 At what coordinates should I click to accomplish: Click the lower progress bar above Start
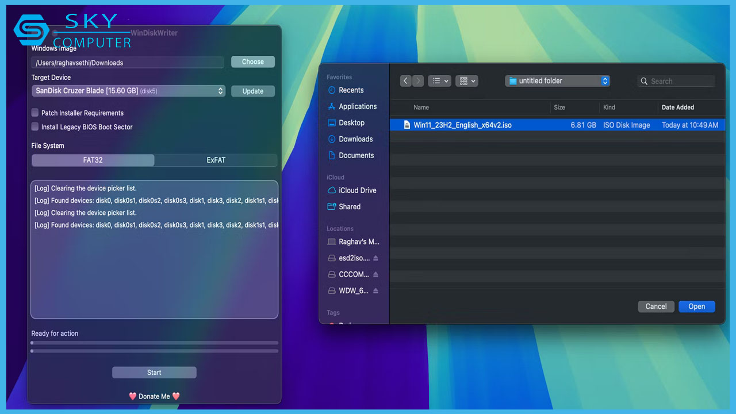coord(154,350)
